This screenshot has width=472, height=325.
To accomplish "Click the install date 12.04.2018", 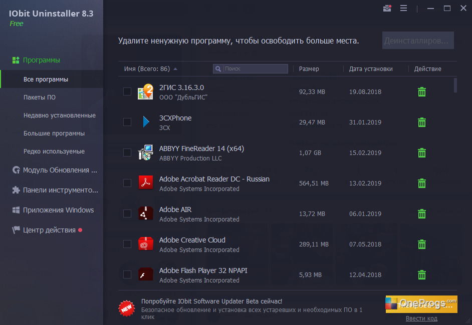I will (365, 275).
